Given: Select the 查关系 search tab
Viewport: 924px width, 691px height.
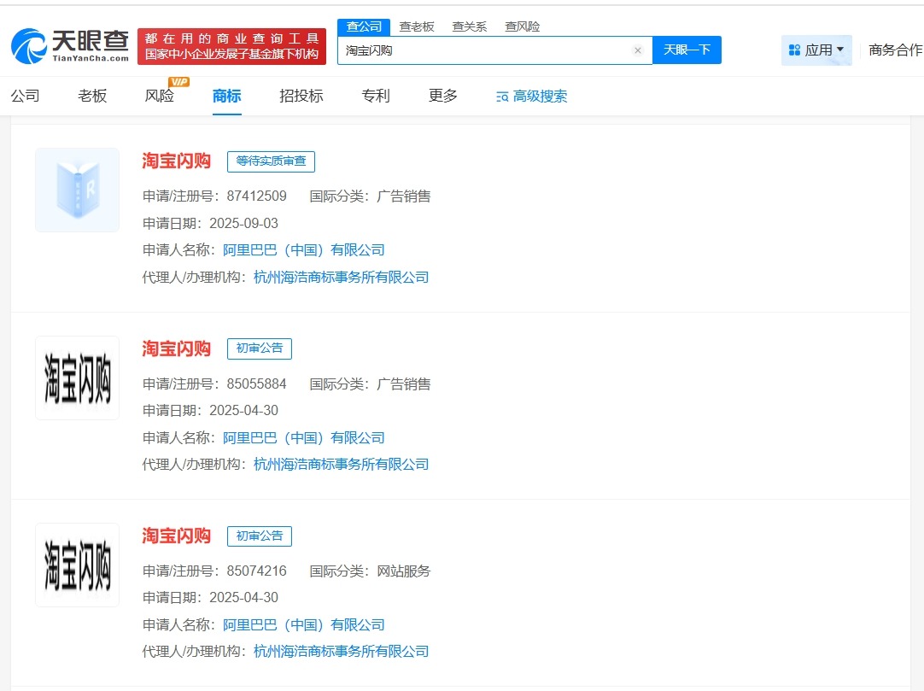Looking at the screenshot, I should (x=469, y=26).
